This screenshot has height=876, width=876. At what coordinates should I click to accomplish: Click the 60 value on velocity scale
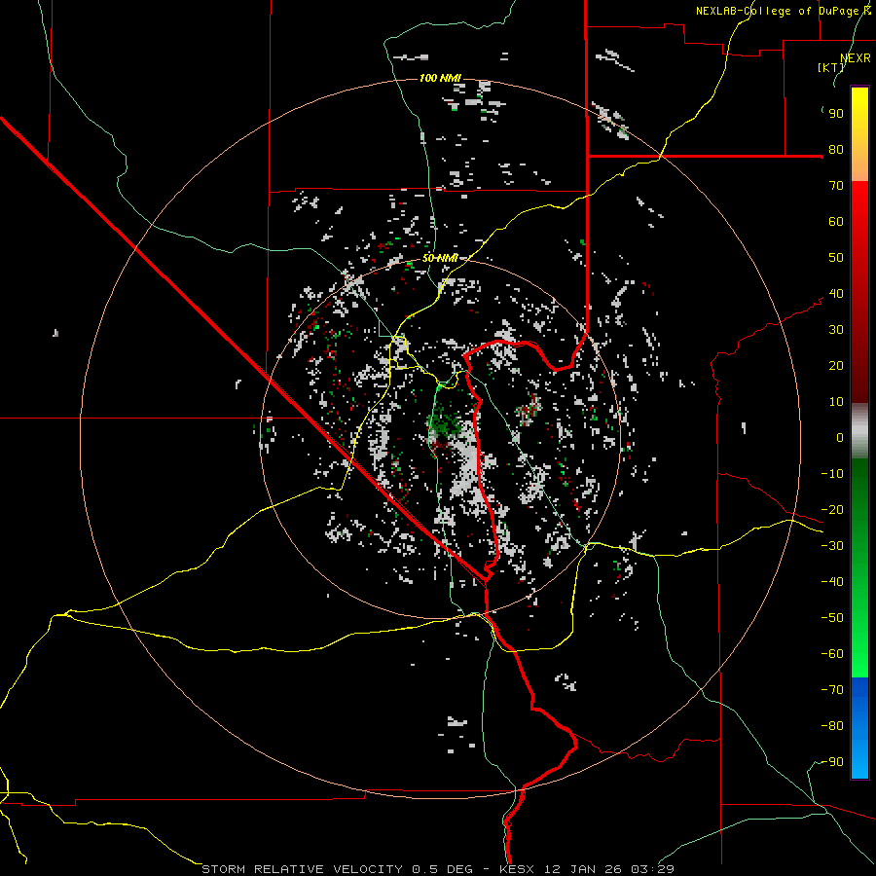click(x=836, y=222)
